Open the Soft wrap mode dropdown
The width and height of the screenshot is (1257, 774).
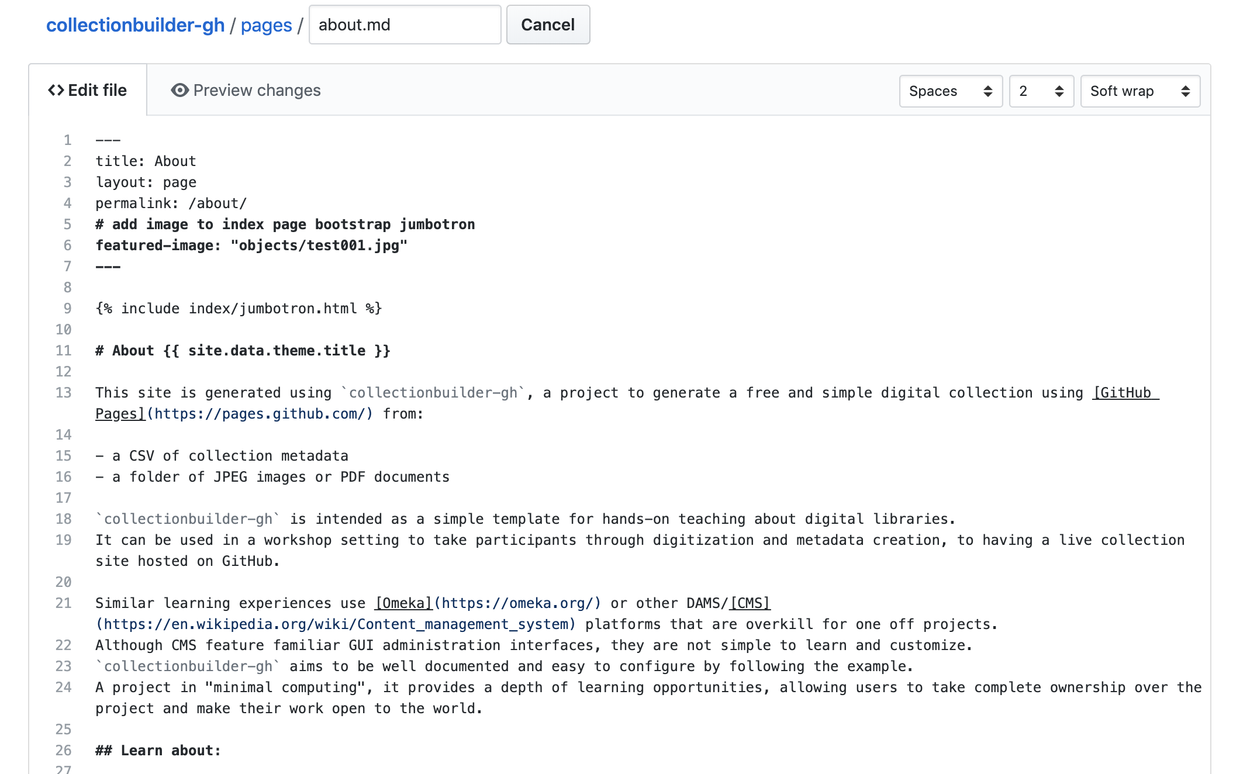pos(1139,91)
